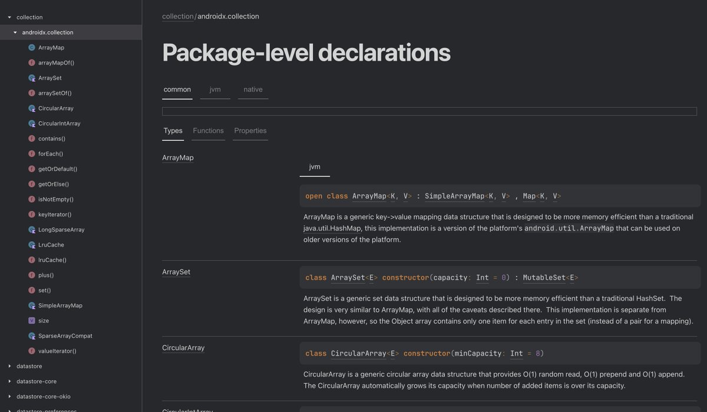Select the Functions tab

(x=209, y=131)
